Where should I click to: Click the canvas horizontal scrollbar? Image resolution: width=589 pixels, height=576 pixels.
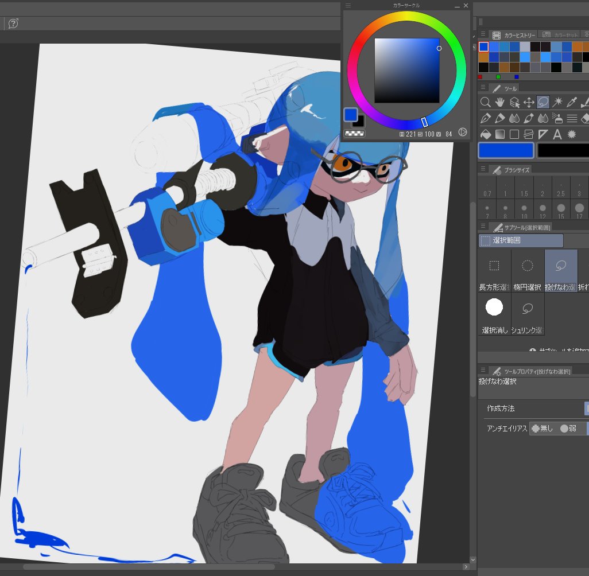pyautogui.click(x=148, y=567)
